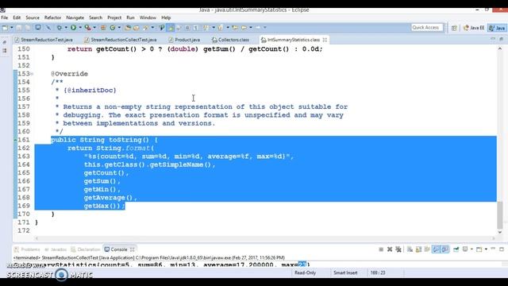Expand the Open Console dropdown arrow
The width and height of the screenshot is (508, 286).
[486, 249]
